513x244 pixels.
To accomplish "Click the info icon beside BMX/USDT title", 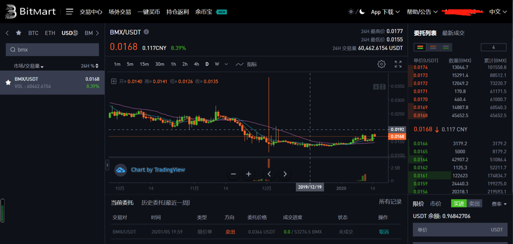I will pos(146,32).
